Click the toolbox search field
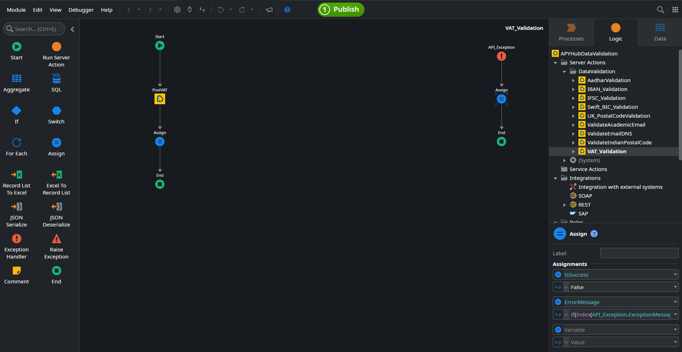Screen dimensions: 682x352 pos(34,29)
